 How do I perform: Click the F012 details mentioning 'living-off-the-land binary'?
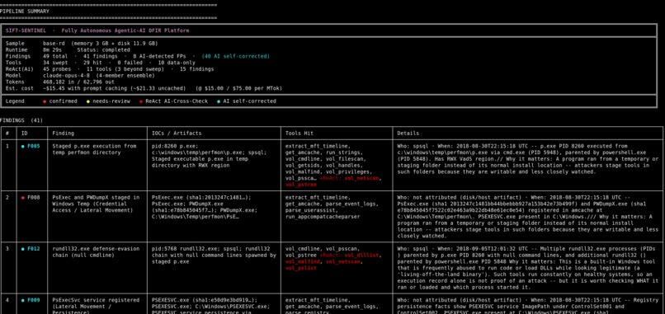527,268
